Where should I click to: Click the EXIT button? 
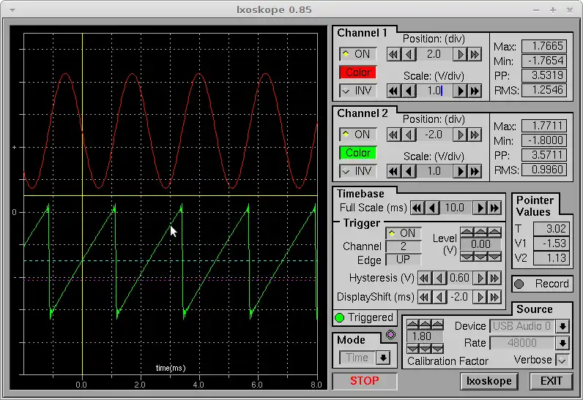coord(551,381)
